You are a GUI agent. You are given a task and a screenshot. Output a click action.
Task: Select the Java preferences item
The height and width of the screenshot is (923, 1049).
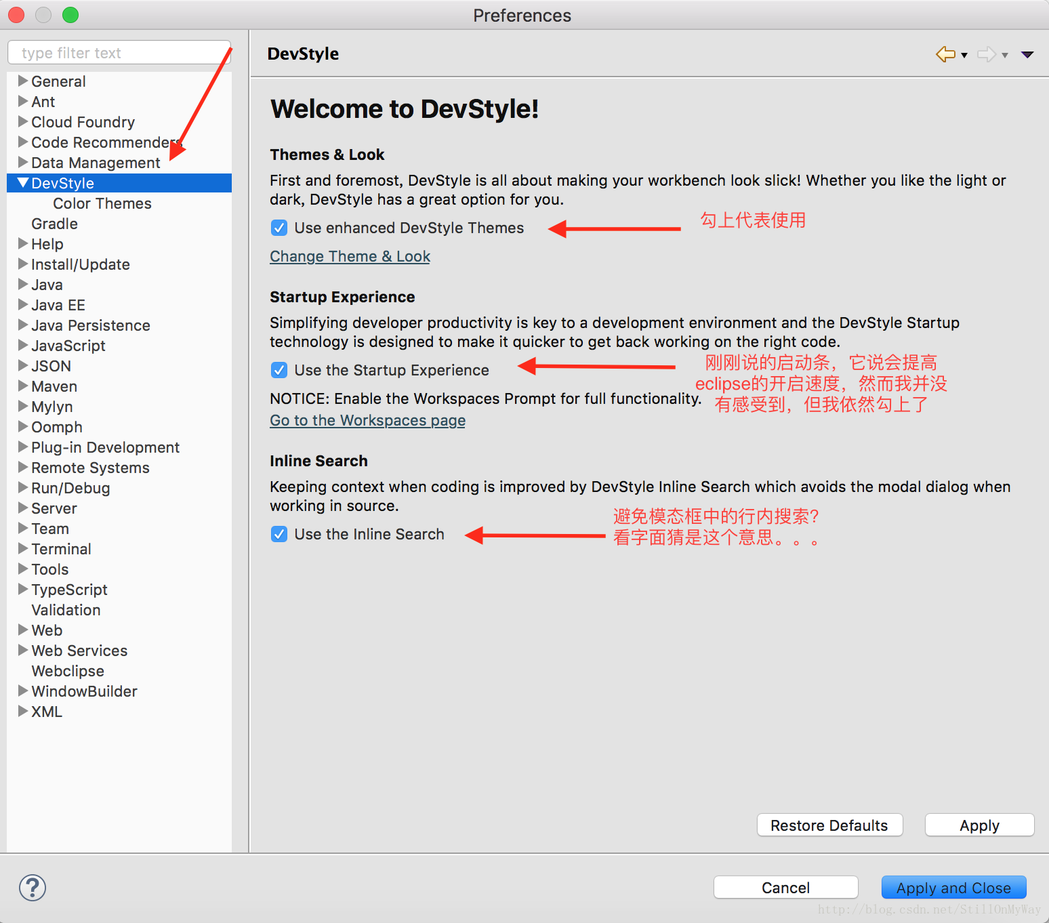tap(47, 285)
